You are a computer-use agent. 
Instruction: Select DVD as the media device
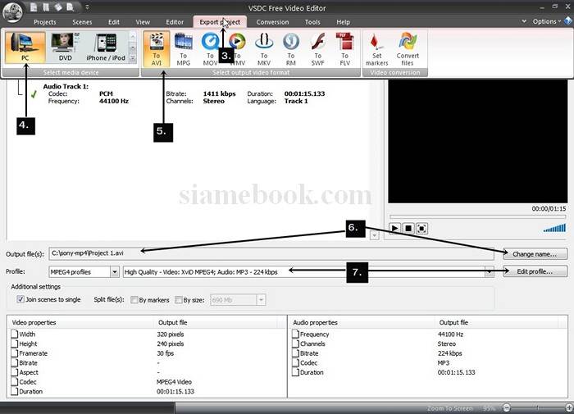[66, 48]
